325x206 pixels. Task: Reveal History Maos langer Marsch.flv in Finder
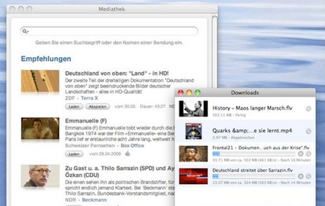click(x=308, y=109)
